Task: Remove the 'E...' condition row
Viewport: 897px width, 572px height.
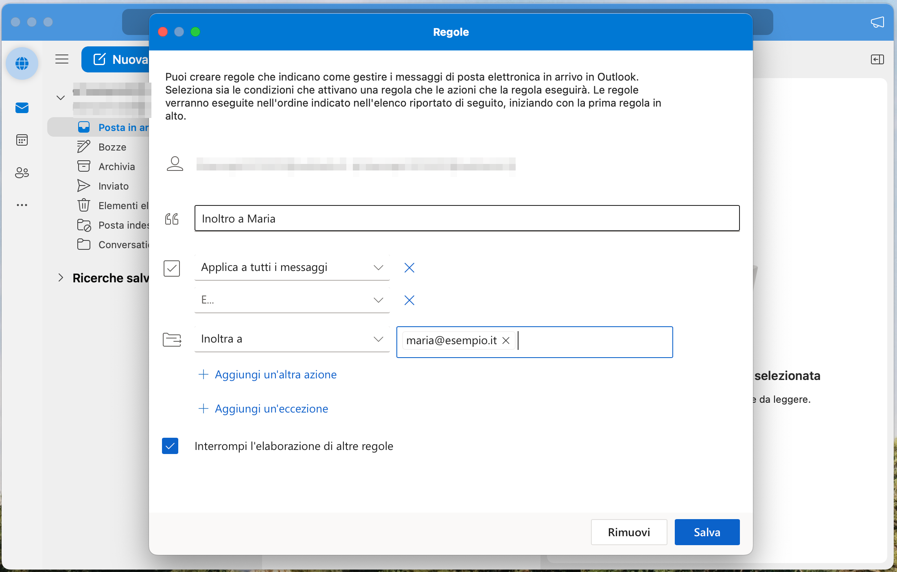Action: coord(409,300)
